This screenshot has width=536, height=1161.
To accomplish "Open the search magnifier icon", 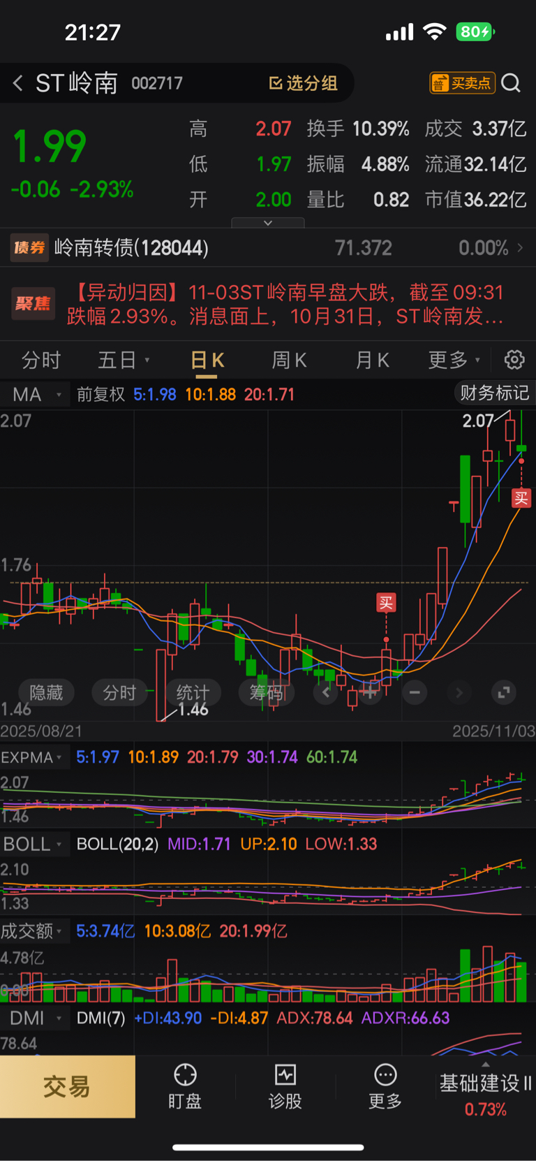I will pos(511,83).
